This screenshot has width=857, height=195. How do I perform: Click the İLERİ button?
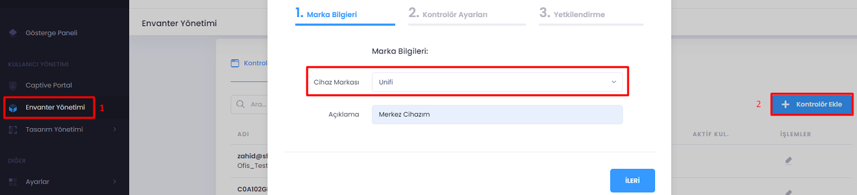tap(633, 181)
